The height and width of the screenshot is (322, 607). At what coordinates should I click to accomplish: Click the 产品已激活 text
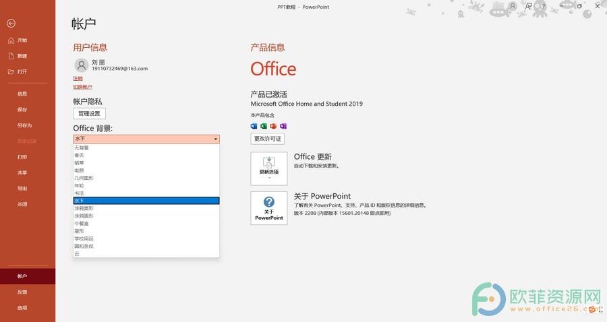(268, 94)
